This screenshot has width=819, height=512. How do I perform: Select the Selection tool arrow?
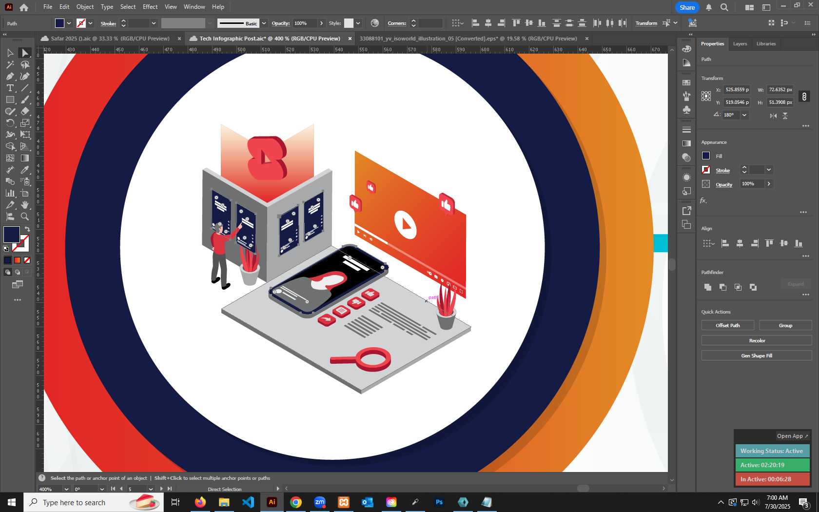(x=10, y=53)
